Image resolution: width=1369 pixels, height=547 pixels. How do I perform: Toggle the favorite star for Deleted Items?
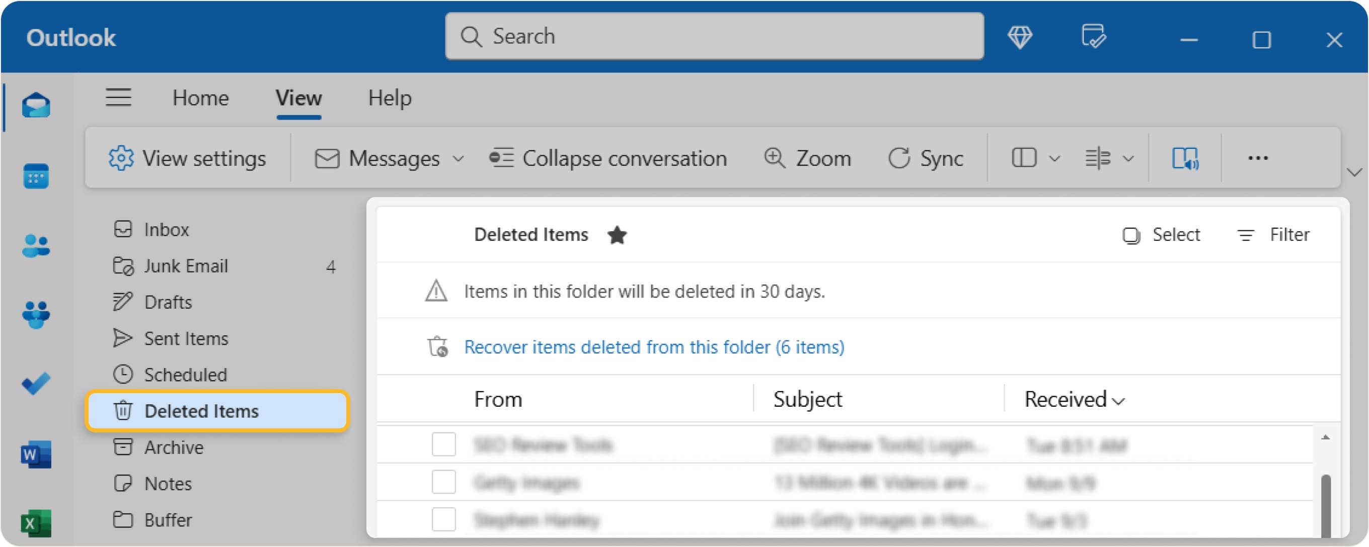pos(617,235)
